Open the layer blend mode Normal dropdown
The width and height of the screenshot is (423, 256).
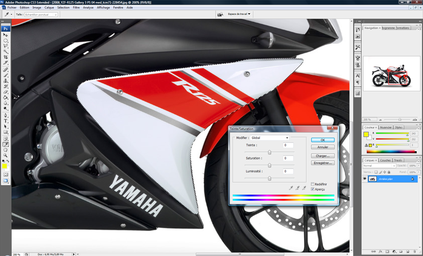tap(379, 166)
